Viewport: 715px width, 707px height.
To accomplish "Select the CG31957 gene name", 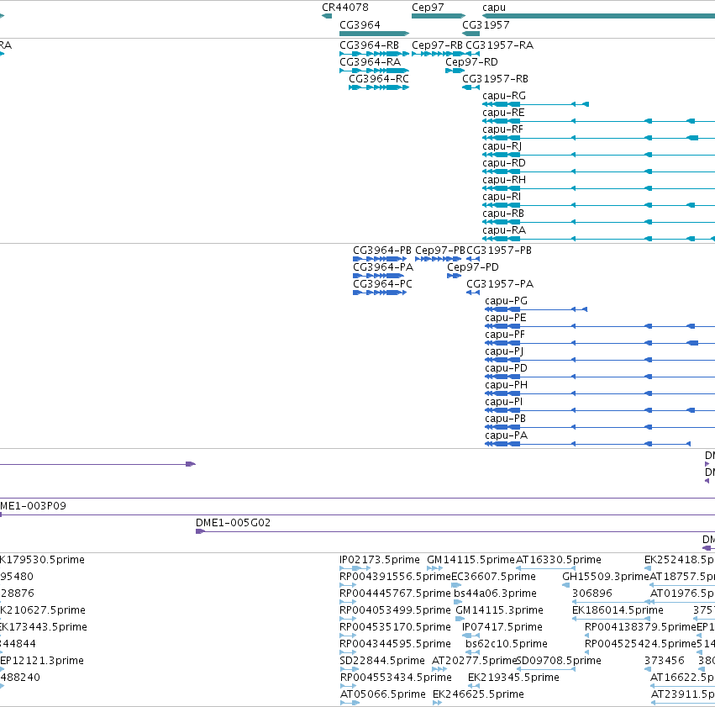I will point(486,24).
